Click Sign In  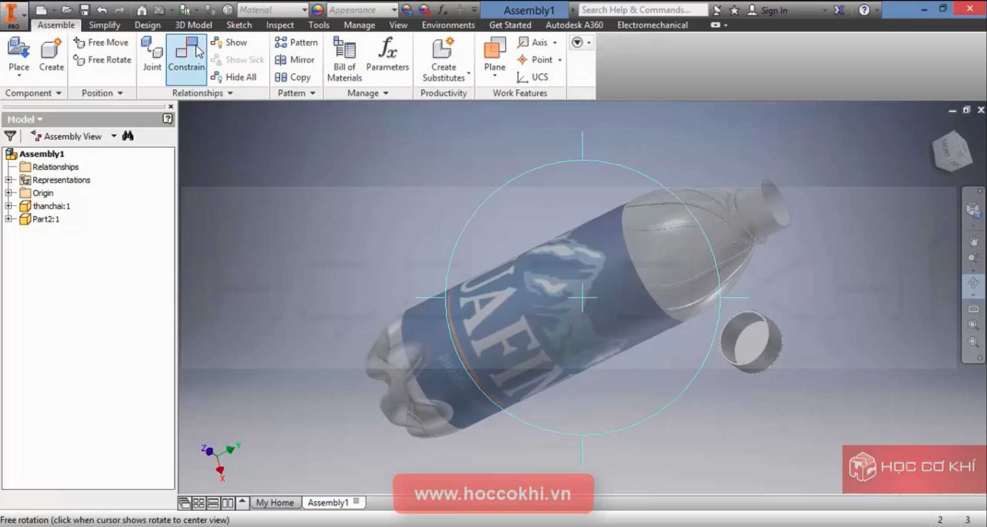[x=768, y=10]
